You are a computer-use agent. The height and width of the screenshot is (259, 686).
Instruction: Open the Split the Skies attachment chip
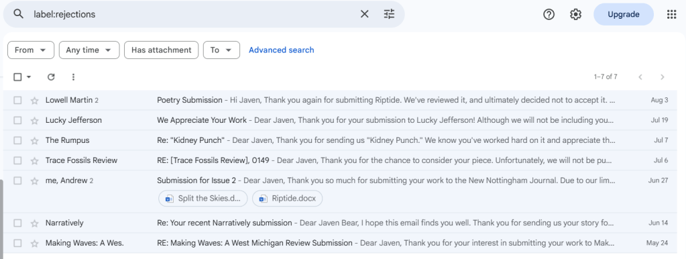[203, 199]
